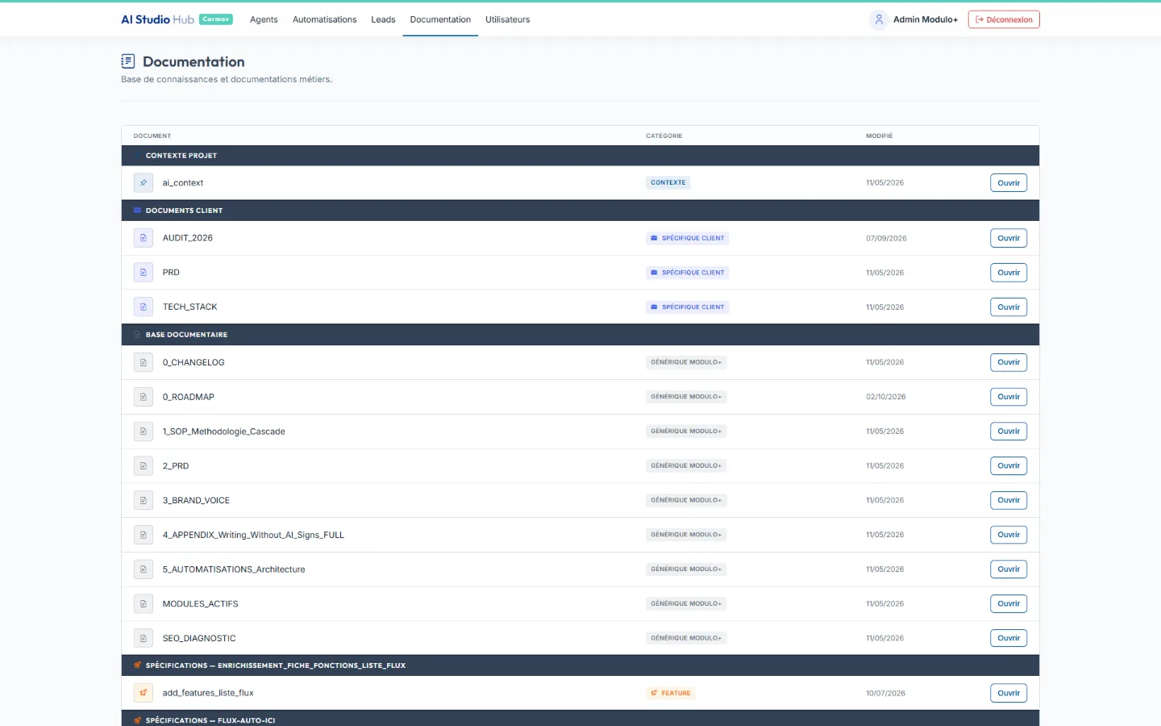Click the document icon next to 0_ROADMAP
1161x726 pixels.
pos(144,397)
